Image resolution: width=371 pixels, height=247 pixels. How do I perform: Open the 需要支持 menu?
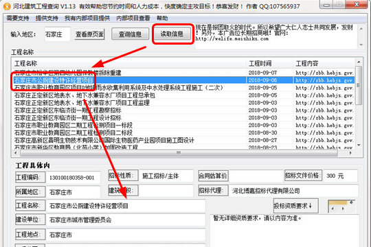click(x=17, y=19)
